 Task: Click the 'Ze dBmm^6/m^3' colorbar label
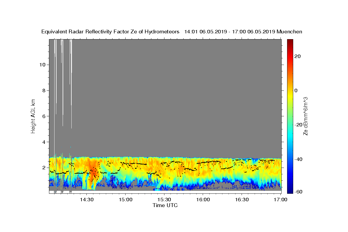tap(305, 116)
